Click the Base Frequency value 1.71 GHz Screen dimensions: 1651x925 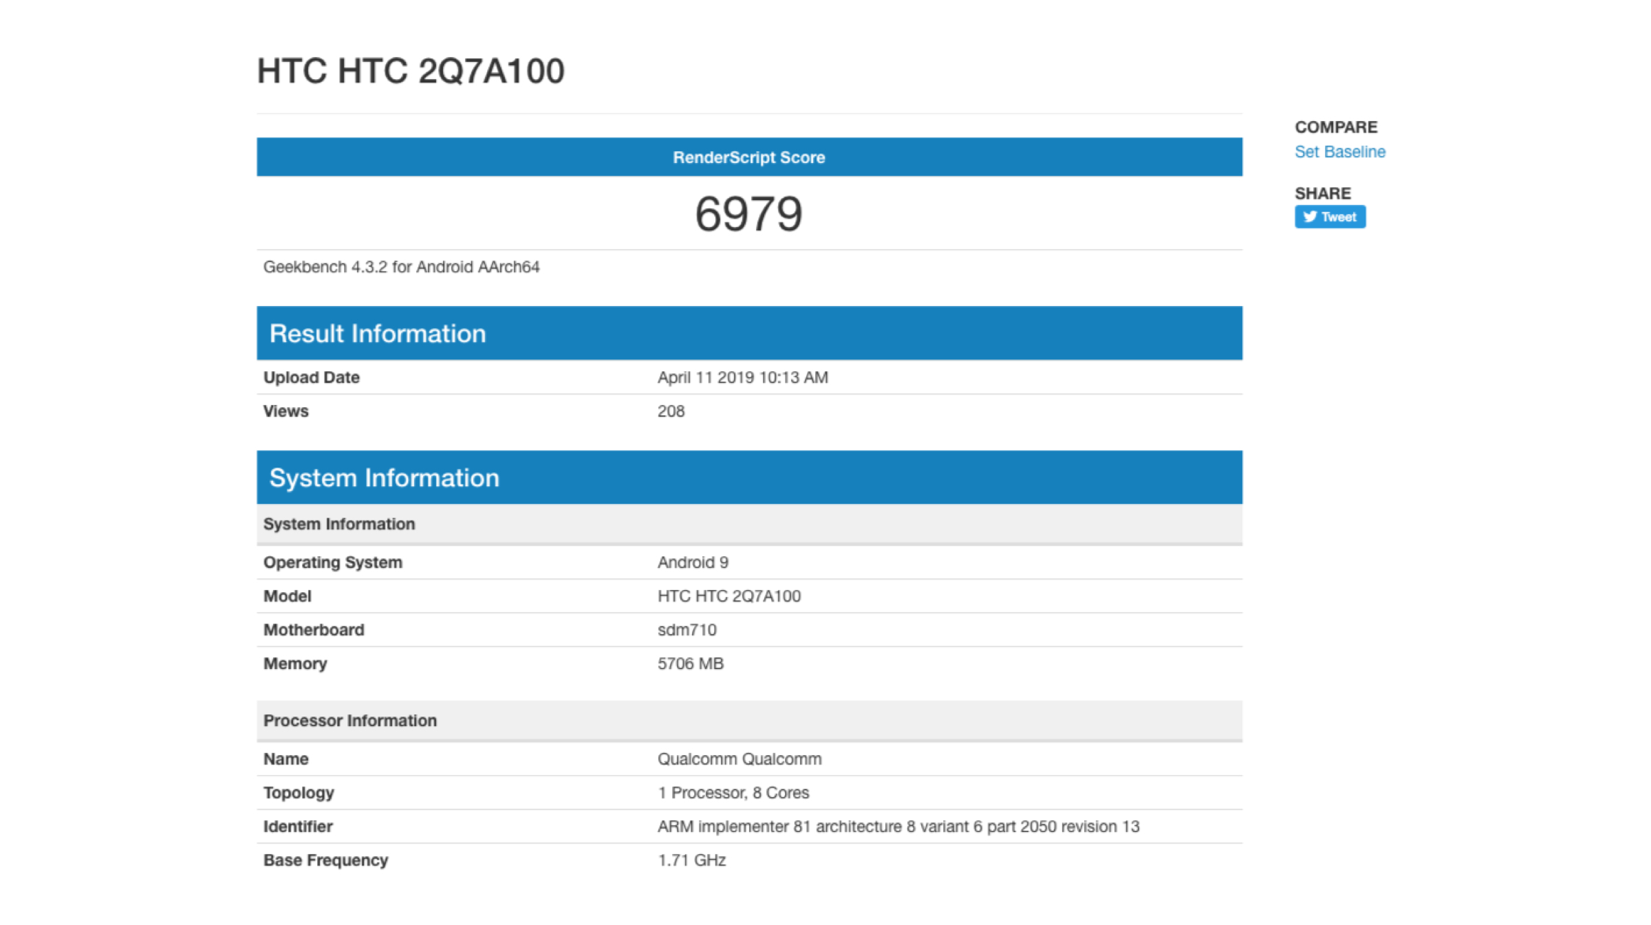[x=691, y=860]
